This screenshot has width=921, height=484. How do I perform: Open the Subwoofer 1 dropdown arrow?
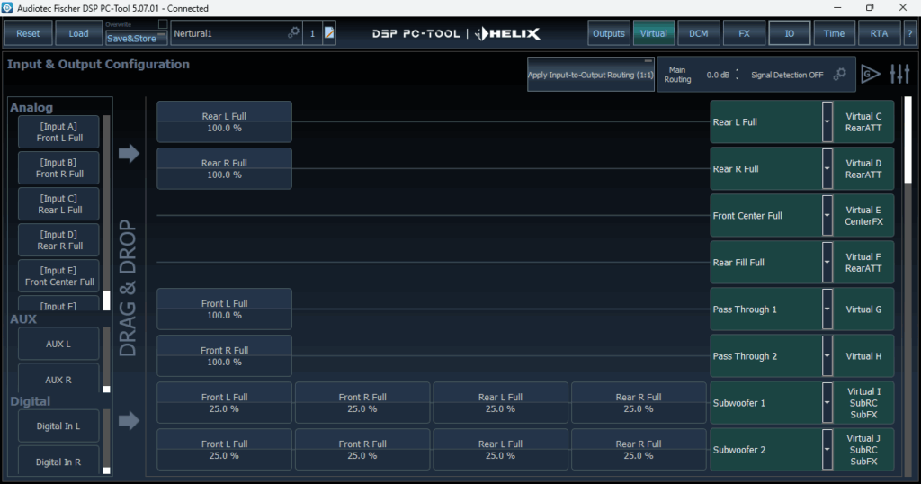click(x=827, y=403)
